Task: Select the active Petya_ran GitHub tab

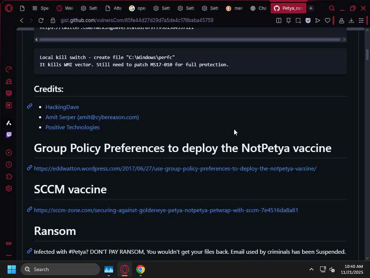Action: [x=288, y=8]
